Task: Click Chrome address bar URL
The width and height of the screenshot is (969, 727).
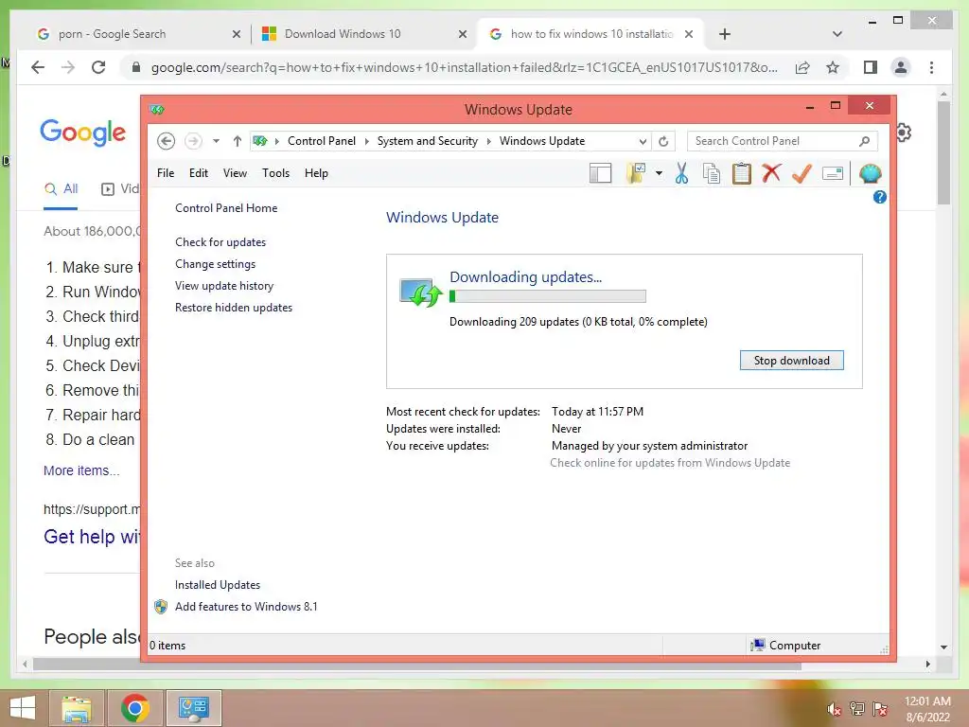Action: [x=464, y=67]
